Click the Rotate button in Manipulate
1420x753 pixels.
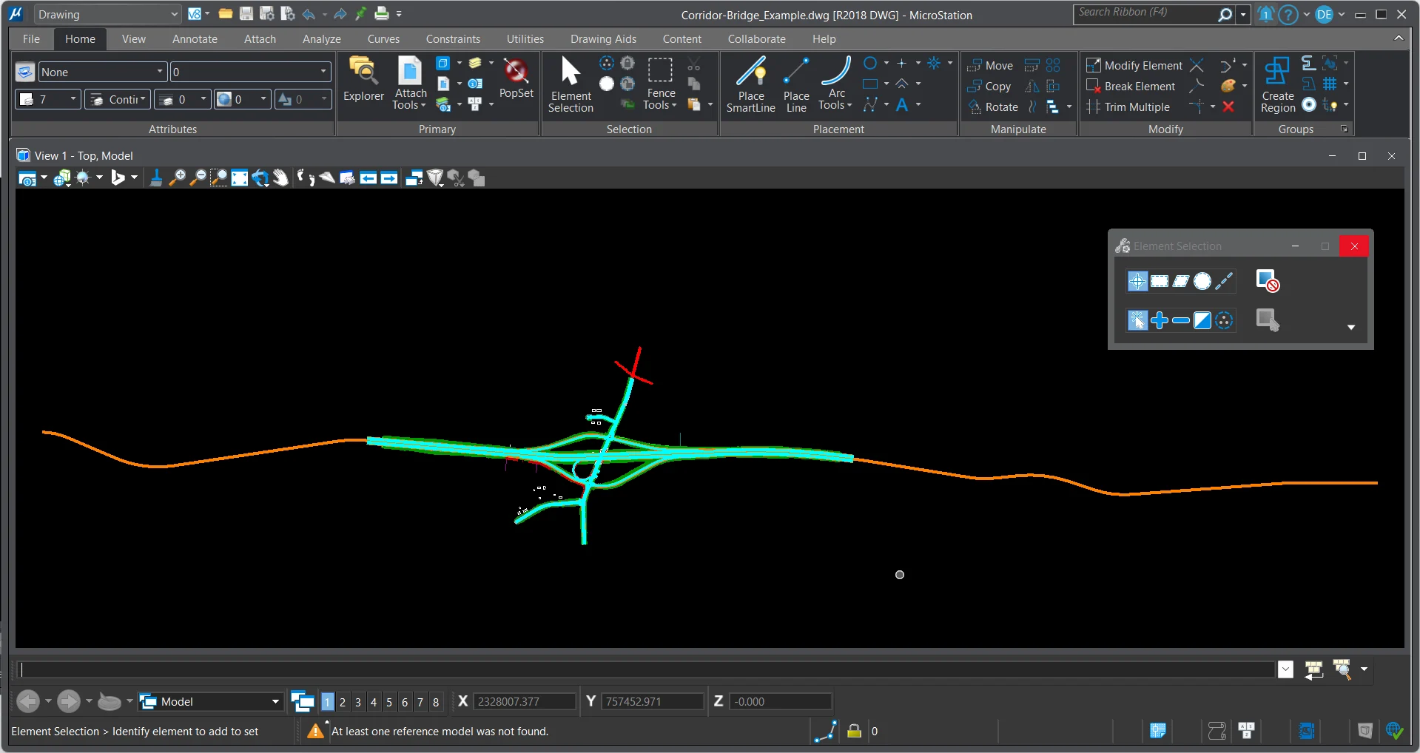point(993,107)
